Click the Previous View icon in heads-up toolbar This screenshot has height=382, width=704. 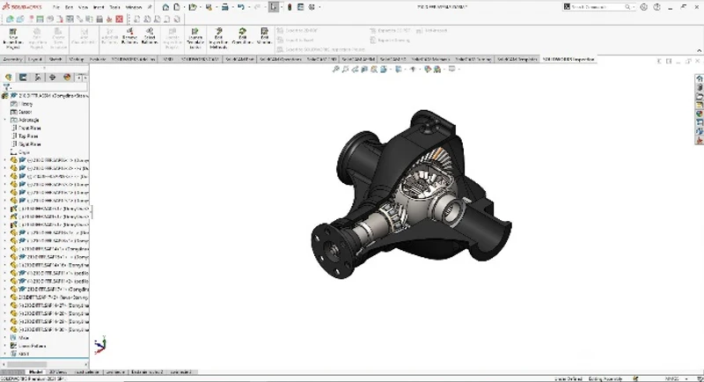coord(355,70)
